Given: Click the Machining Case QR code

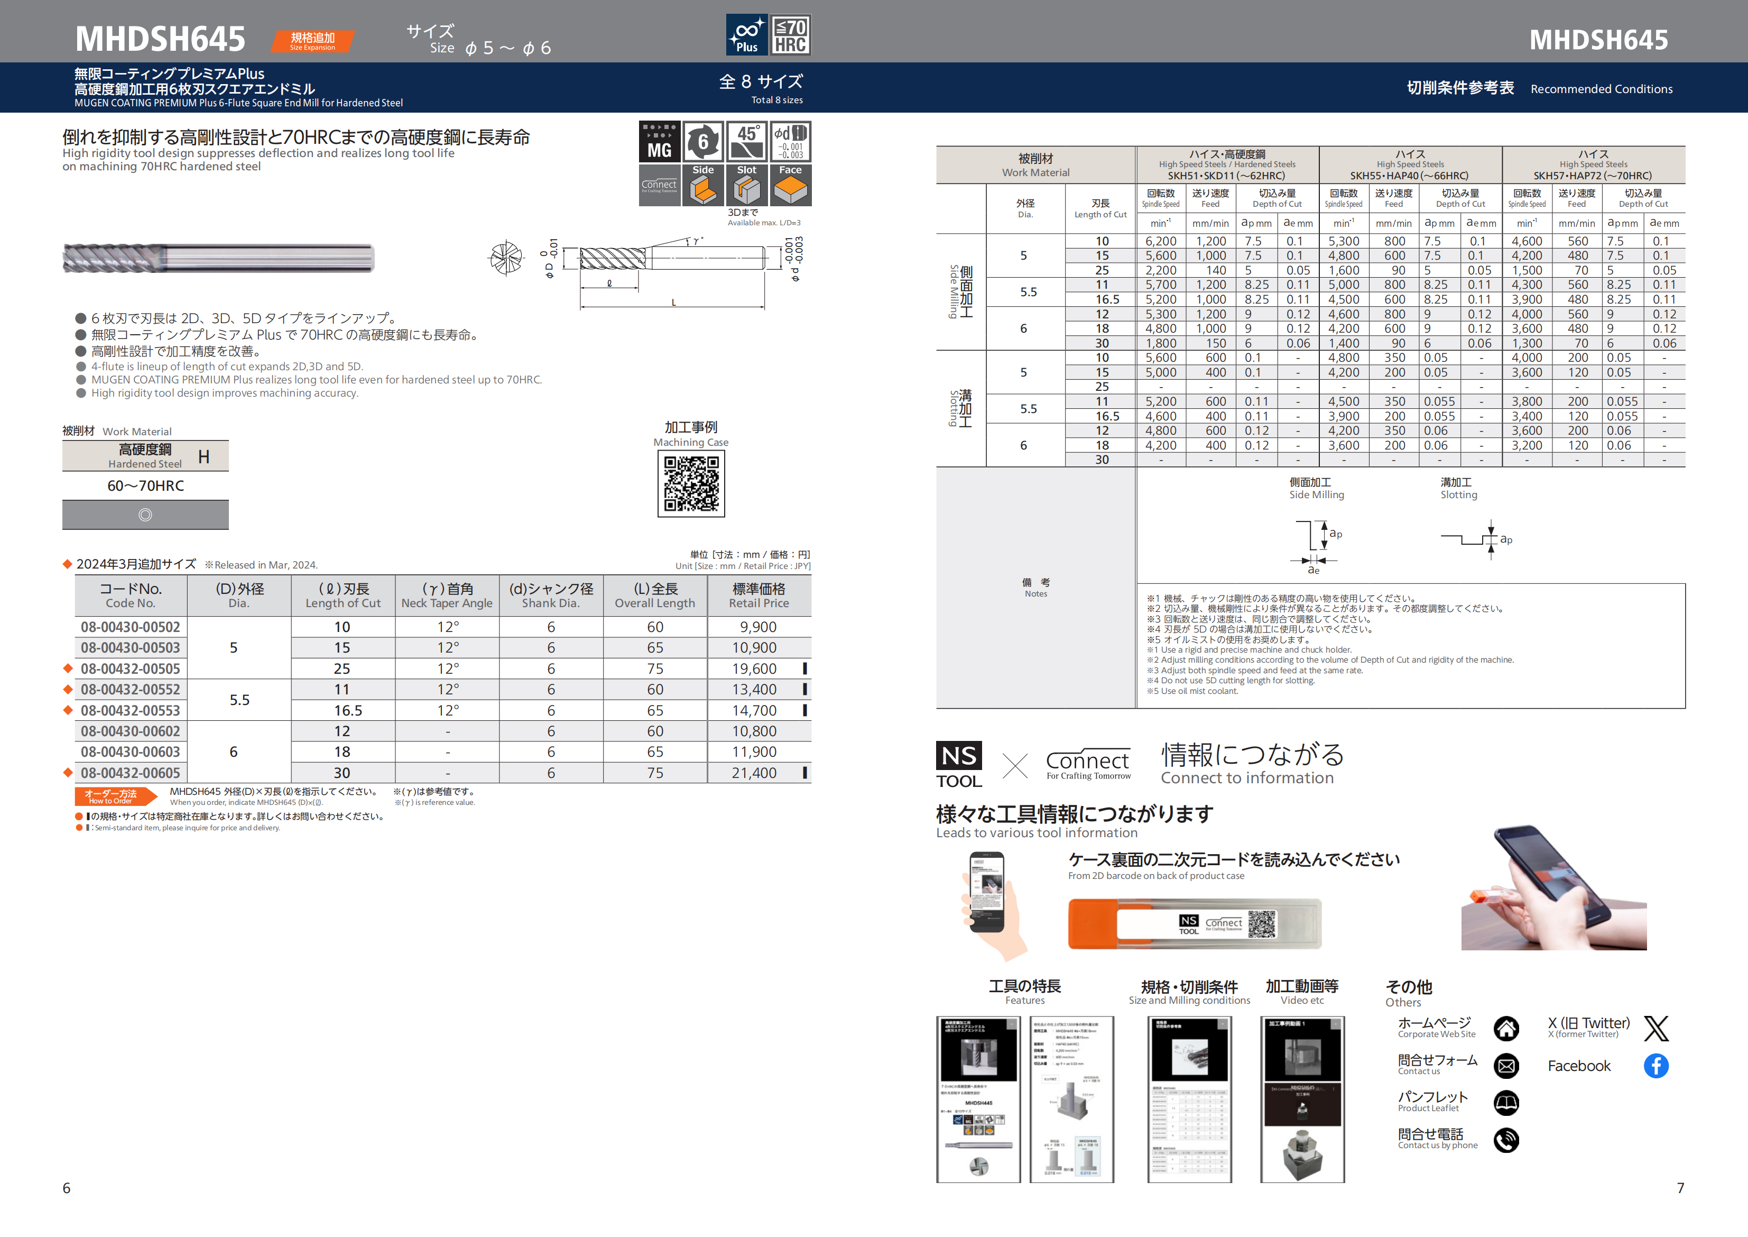Looking at the screenshot, I should pos(690,484).
